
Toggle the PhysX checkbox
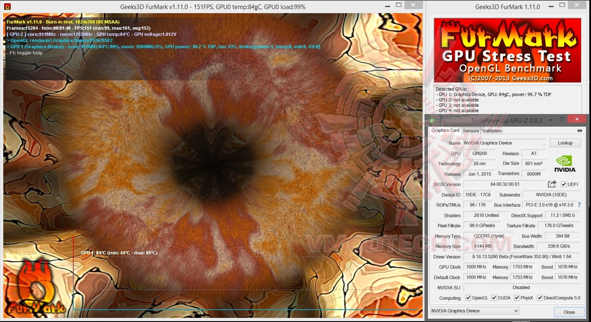tap(516, 298)
